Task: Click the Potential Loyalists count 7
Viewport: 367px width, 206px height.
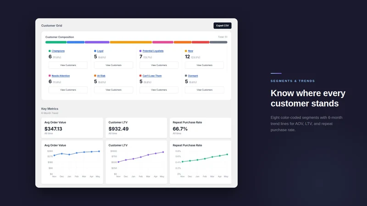Action: click(141, 57)
